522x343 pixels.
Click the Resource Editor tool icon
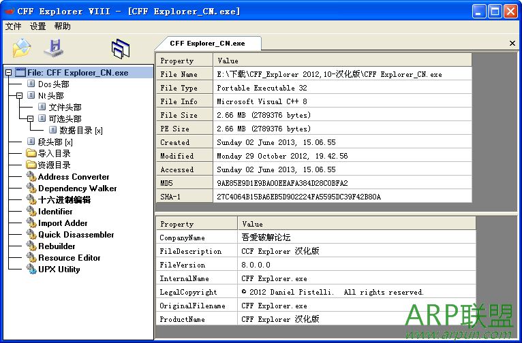[x=31, y=257]
